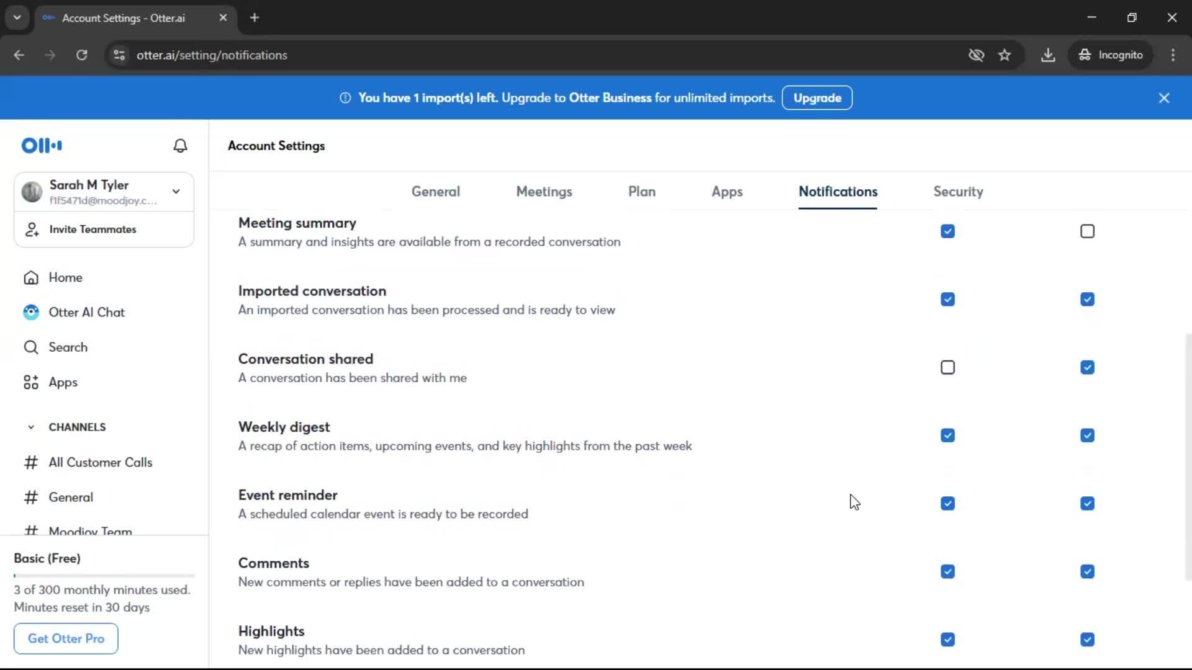Open Apps from the left sidebar
1192x670 pixels.
click(x=63, y=382)
